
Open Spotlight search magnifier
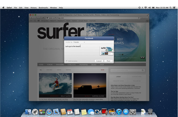pos(170,8)
